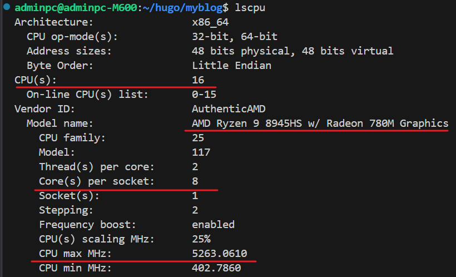Click the CPU max MHz label

[x=75, y=254]
